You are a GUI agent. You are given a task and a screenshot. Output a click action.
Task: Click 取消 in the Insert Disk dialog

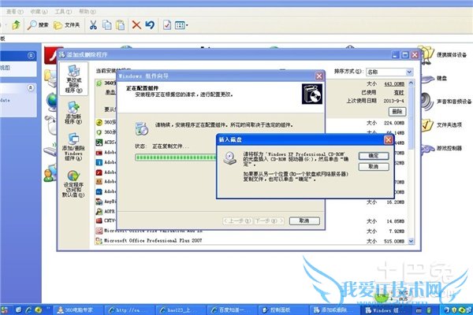pos(374,167)
